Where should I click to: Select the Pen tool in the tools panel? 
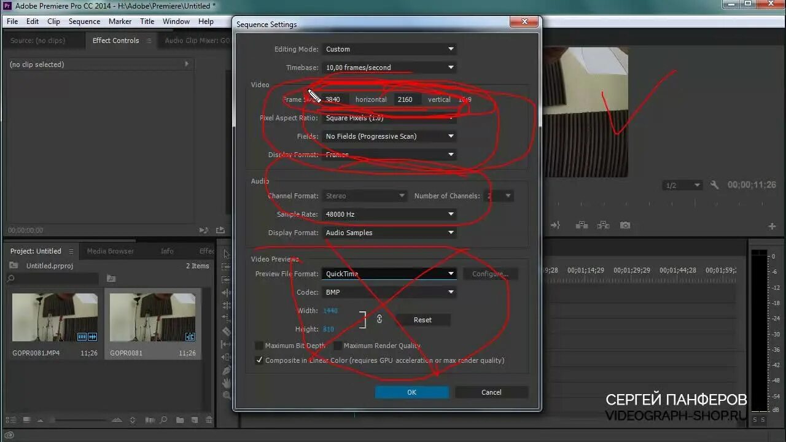[227, 370]
